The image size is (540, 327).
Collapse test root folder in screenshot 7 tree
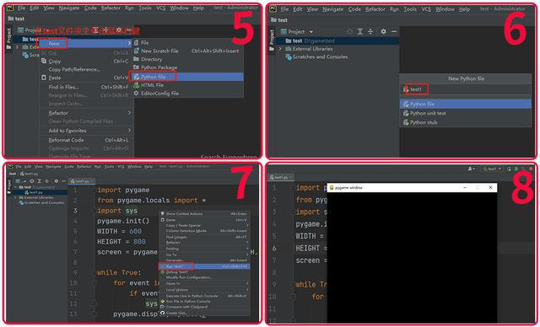15,187
